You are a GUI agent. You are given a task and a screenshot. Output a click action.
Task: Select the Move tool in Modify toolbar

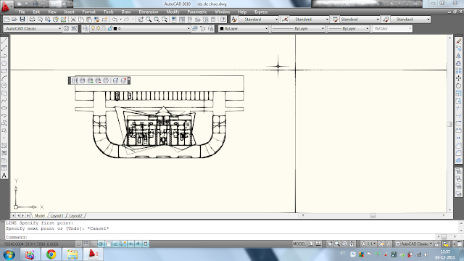click(458, 78)
